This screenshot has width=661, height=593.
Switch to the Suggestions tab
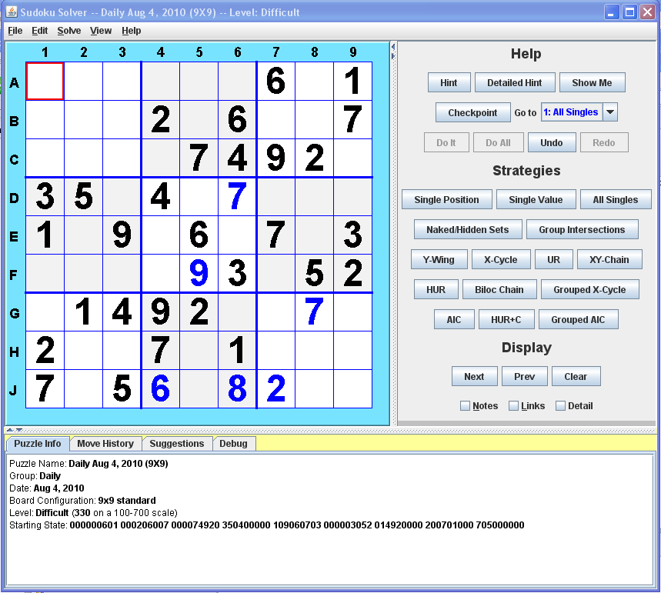[177, 443]
